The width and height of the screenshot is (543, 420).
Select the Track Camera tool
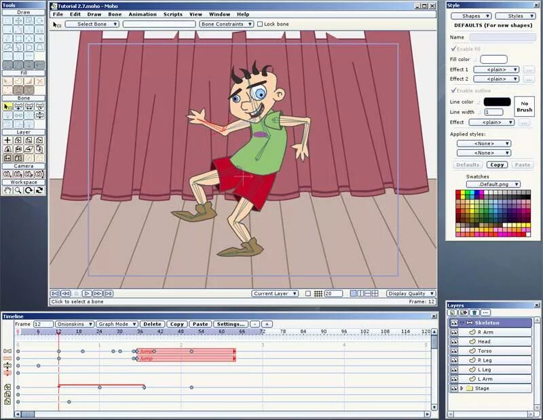click(7, 174)
